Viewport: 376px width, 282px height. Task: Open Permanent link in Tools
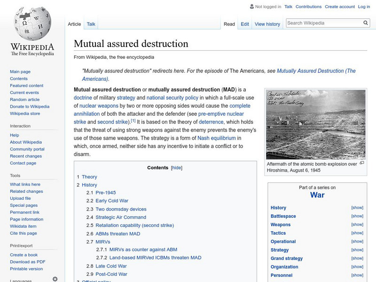point(24,212)
